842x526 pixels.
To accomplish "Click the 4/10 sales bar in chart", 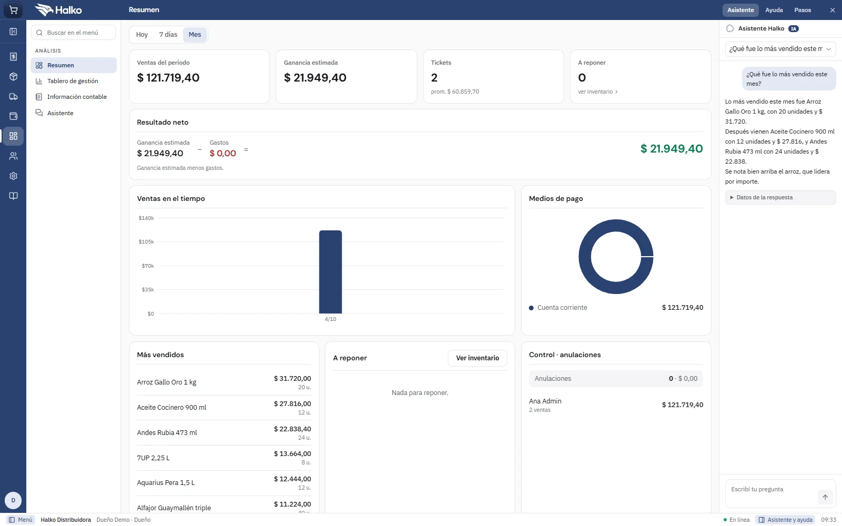I will pyautogui.click(x=330, y=272).
